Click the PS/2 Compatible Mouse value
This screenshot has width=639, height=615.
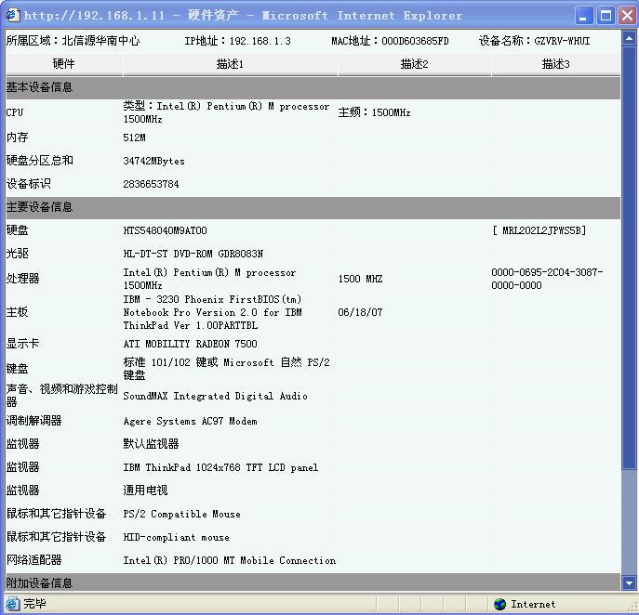181,514
